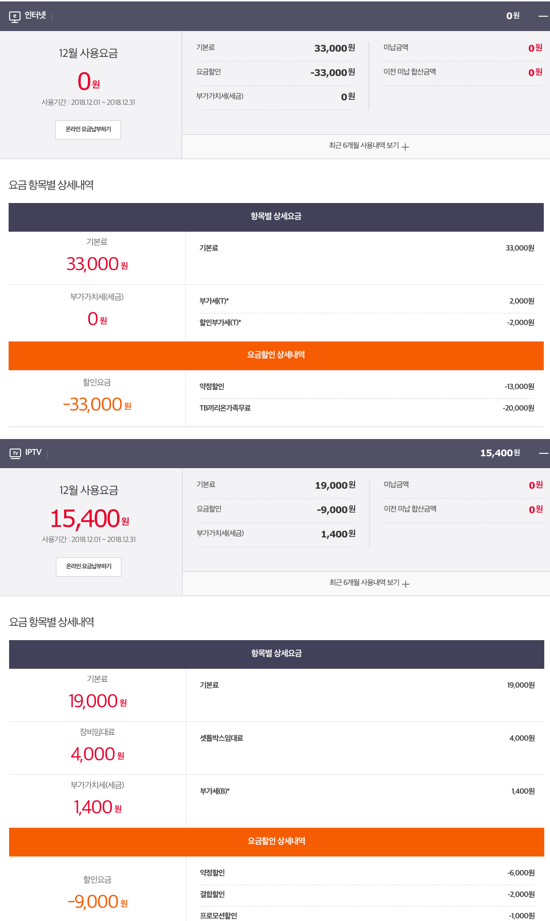Select the 결합할인 discount row

tap(367, 895)
